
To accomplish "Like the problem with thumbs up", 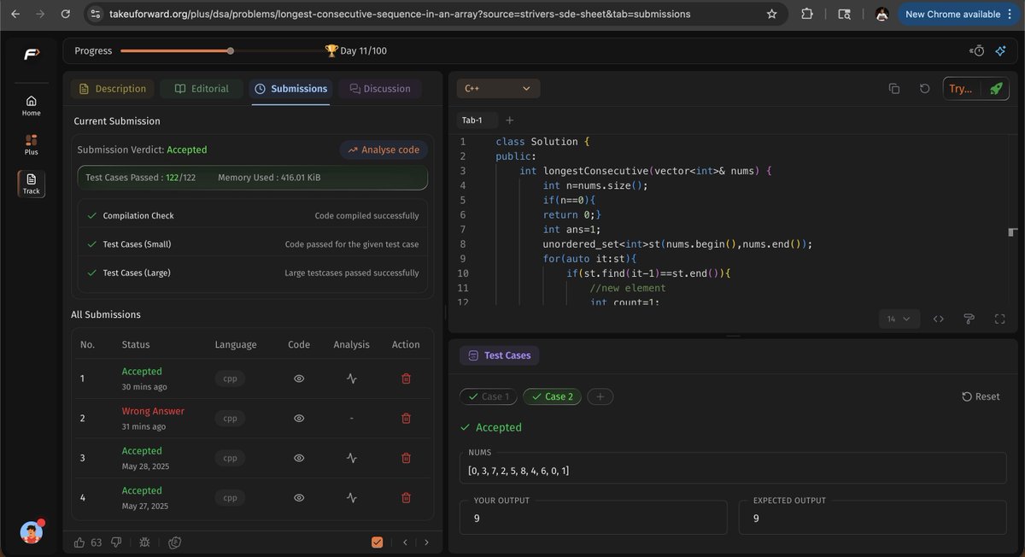I will coord(79,542).
